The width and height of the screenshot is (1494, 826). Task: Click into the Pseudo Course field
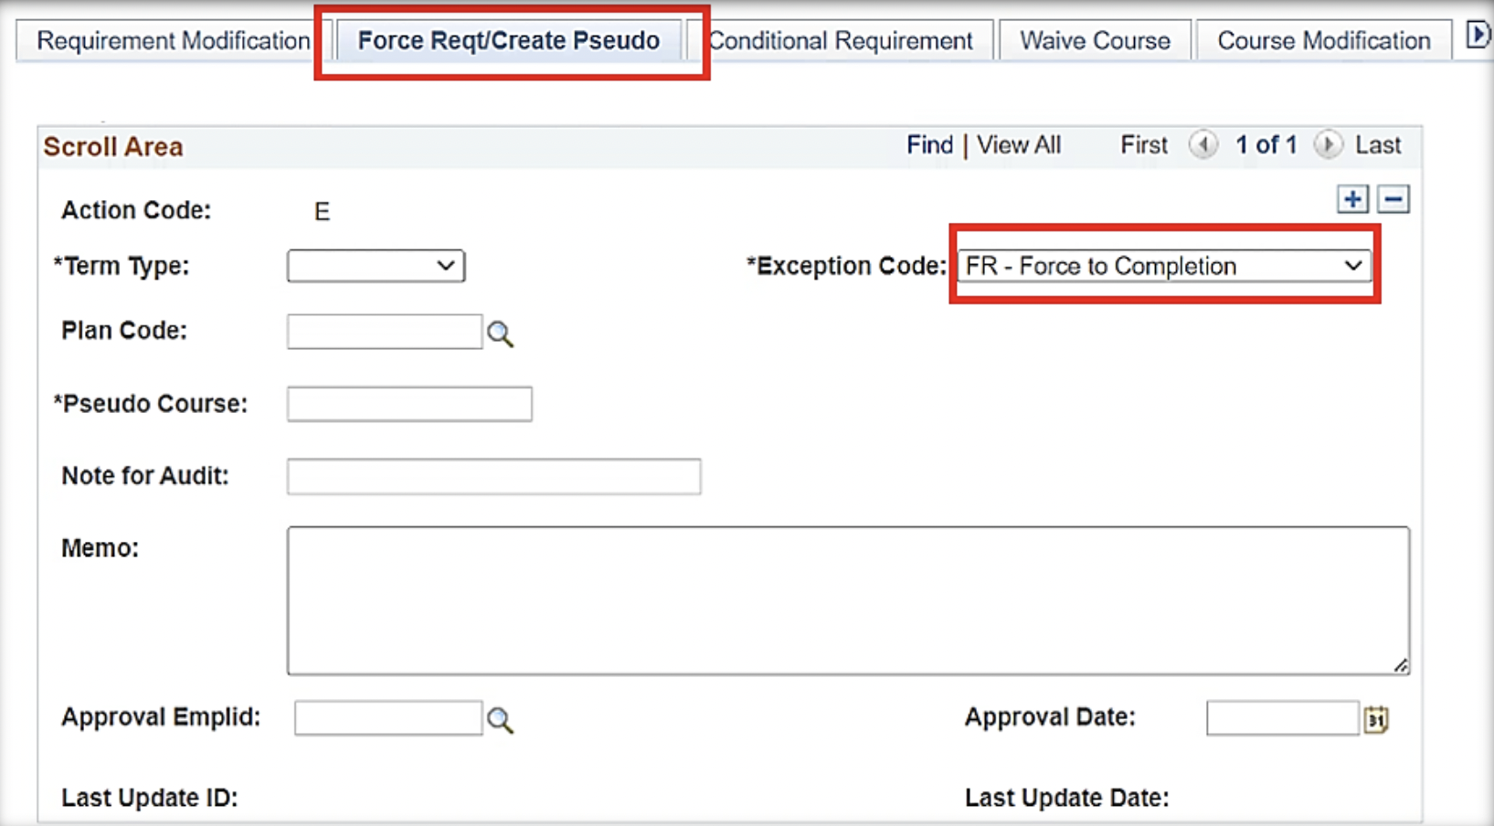(409, 404)
